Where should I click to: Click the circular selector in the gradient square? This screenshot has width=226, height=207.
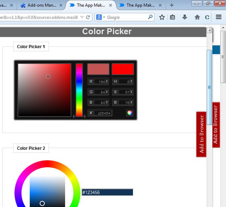(x=48, y=77)
